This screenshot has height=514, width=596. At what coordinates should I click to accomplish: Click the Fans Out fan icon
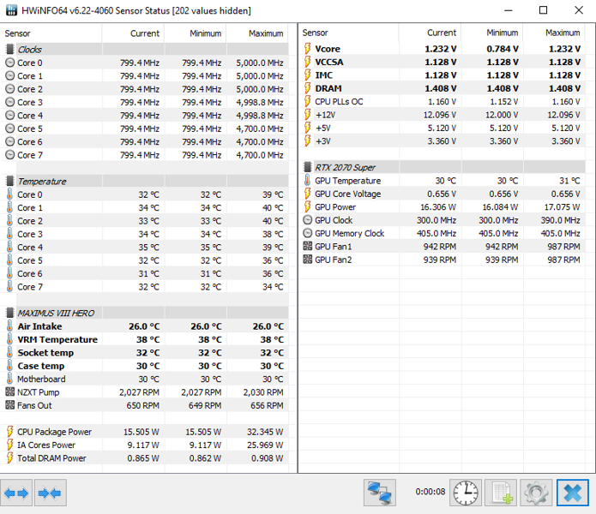(x=10, y=405)
